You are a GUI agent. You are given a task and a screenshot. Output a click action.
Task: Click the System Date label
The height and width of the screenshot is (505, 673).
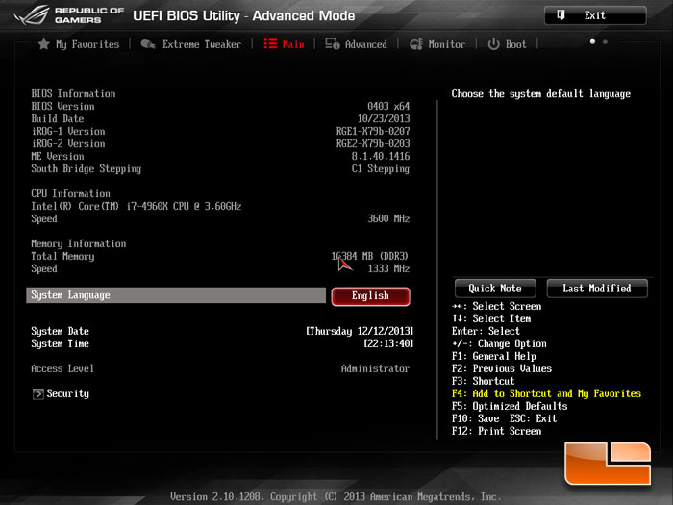pos(60,331)
